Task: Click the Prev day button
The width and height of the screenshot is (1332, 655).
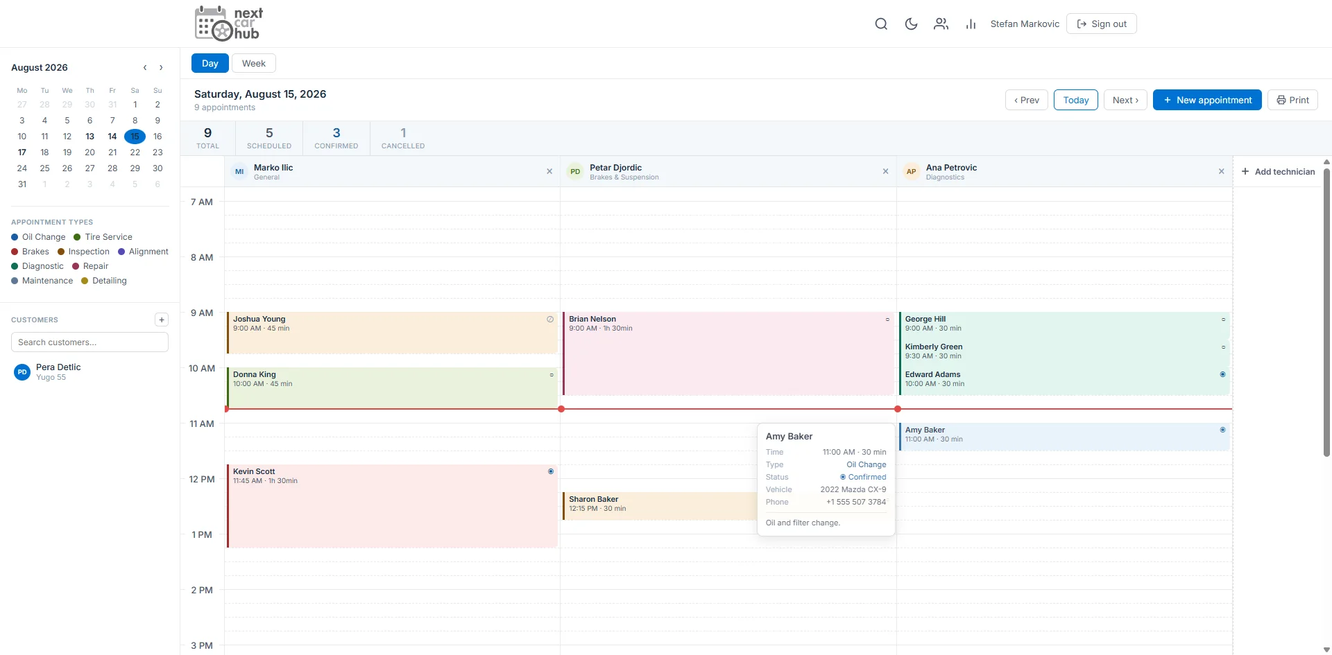Action: click(x=1026, y=100)
